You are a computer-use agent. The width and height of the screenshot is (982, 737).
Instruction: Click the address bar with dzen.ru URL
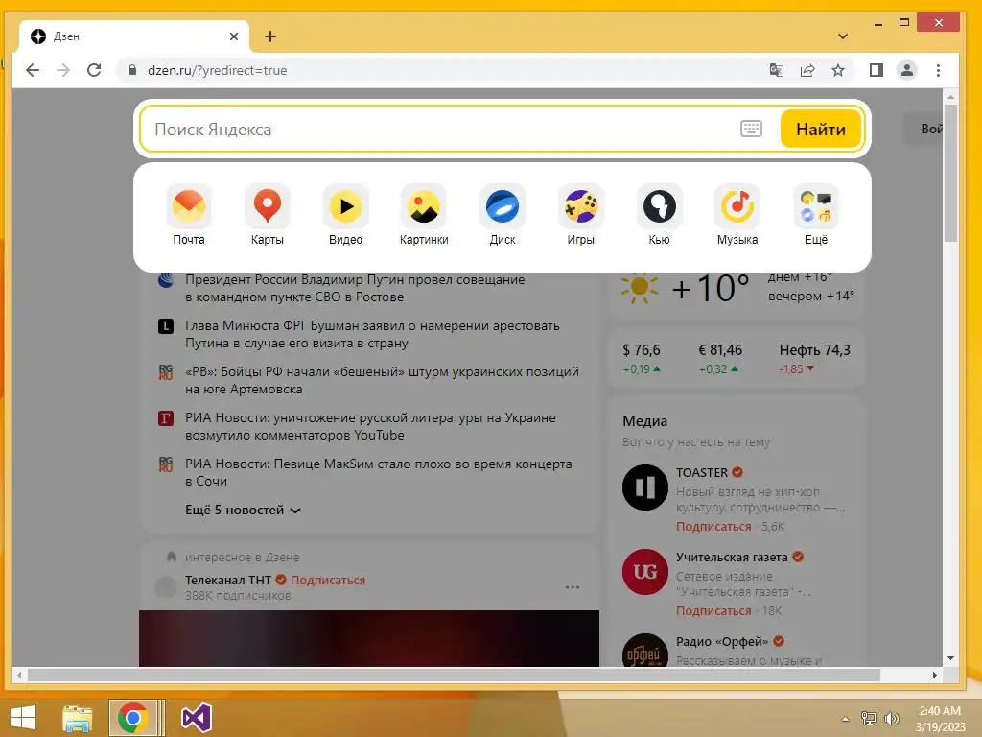pyautogui.click(x=438, y=70)
